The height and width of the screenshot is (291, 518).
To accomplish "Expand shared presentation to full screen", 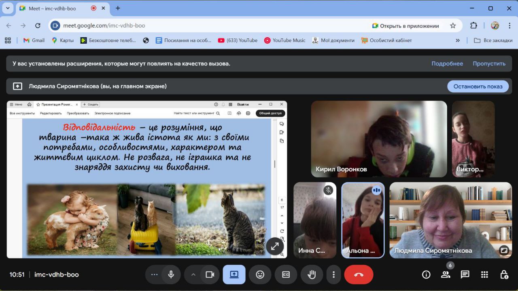I will click(x=275, y=246).
